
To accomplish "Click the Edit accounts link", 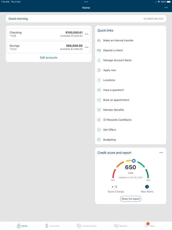I will (49, 57).
